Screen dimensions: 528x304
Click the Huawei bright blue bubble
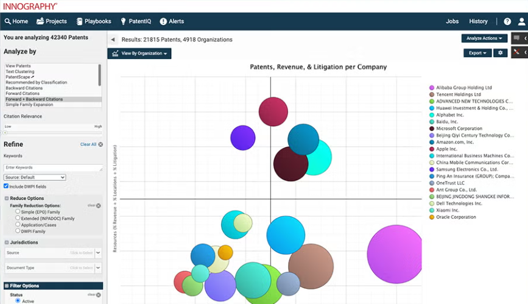click(286, 235)
